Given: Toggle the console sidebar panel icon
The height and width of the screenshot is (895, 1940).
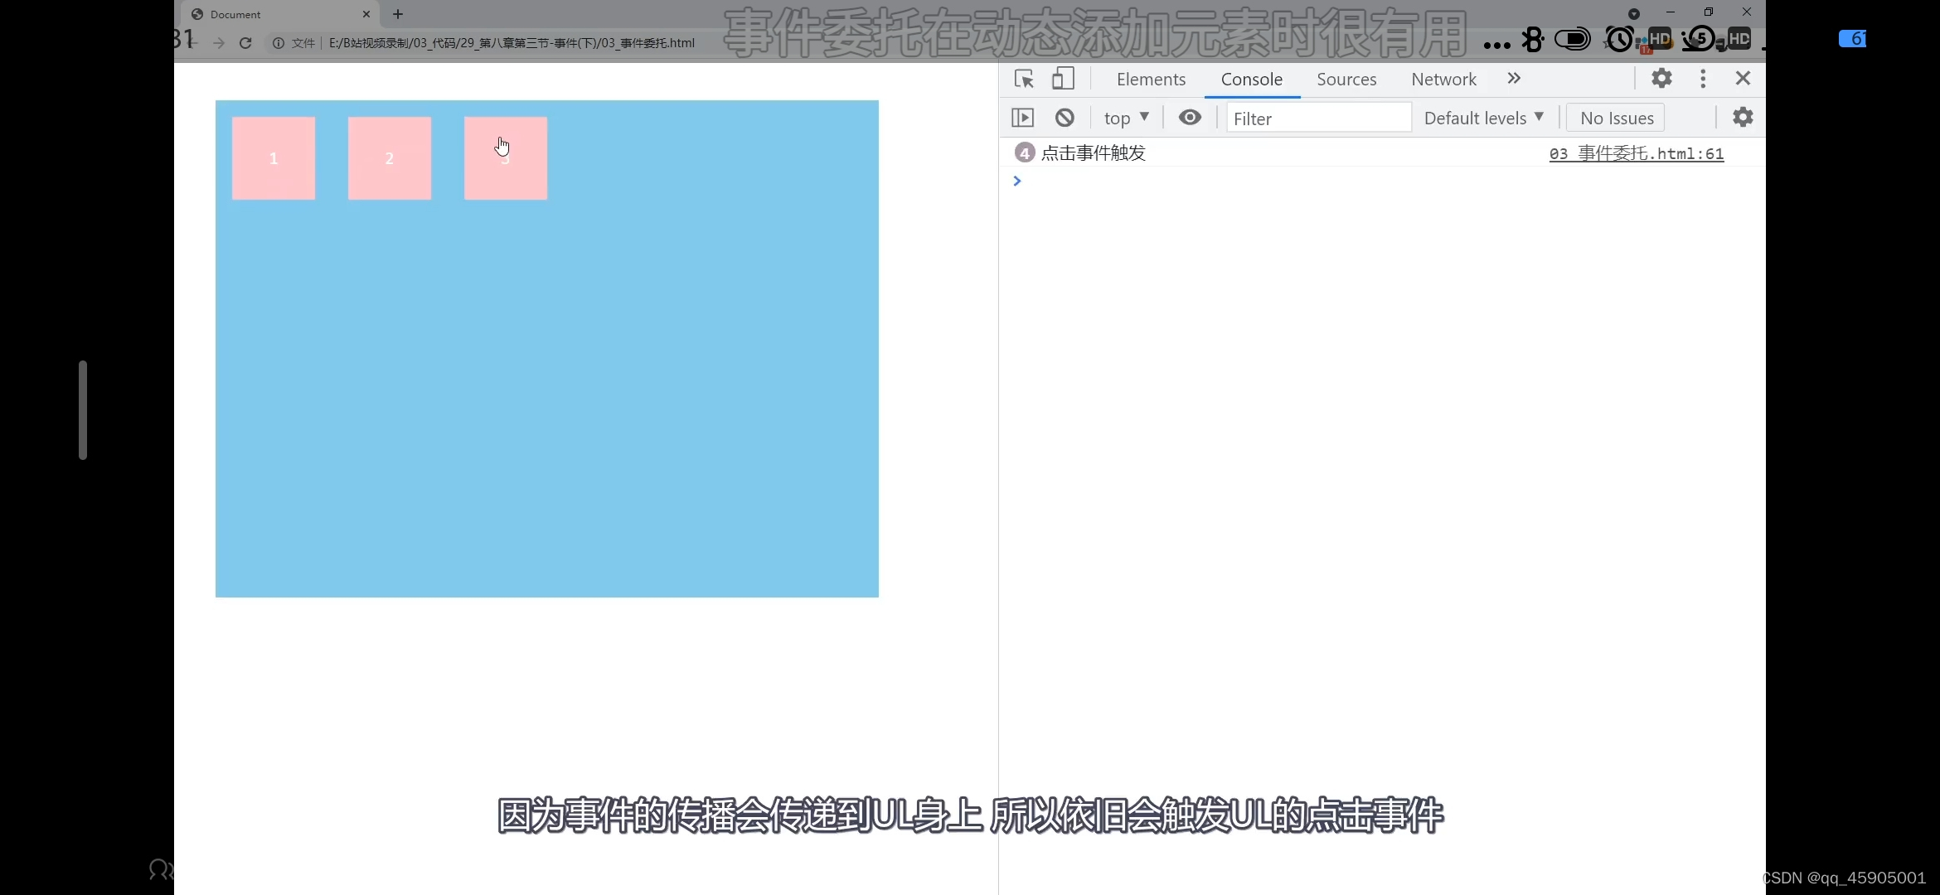Looking at the screenshot, I should [x=1023, y=118].
